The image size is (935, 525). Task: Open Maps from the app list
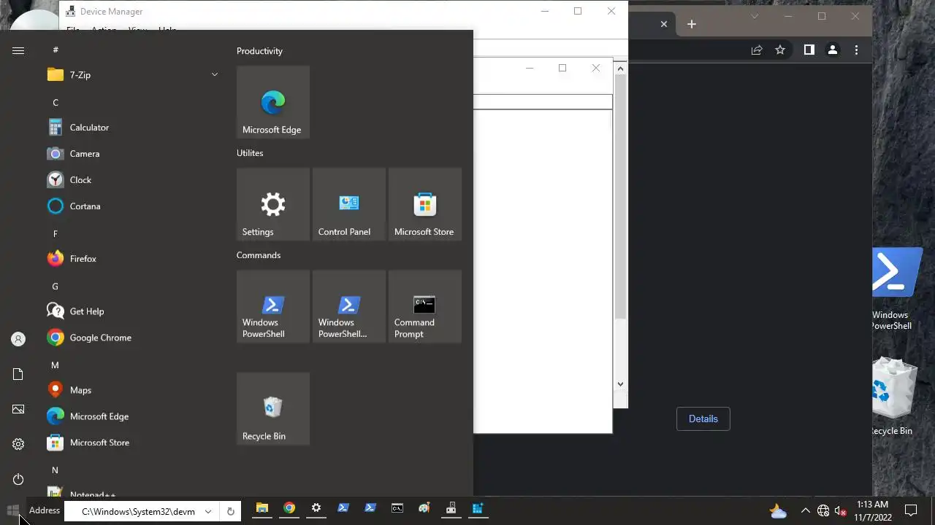(133, 390)
